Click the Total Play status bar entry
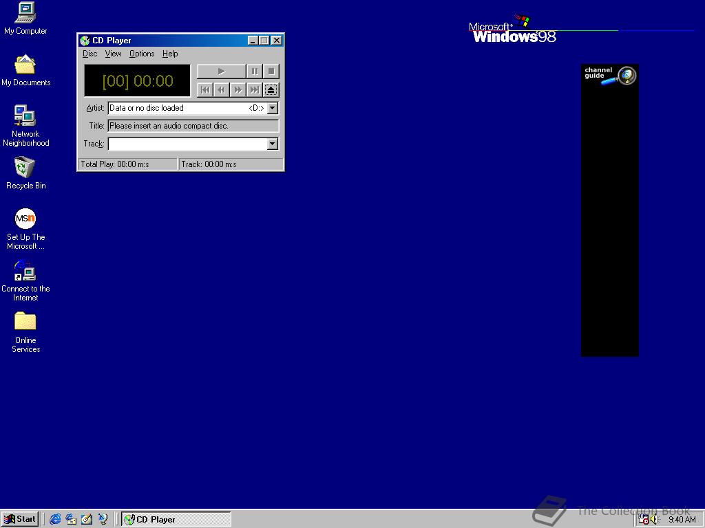Image resolution: width=705 pixels, height=528 pixels. (x=128, y=164)
